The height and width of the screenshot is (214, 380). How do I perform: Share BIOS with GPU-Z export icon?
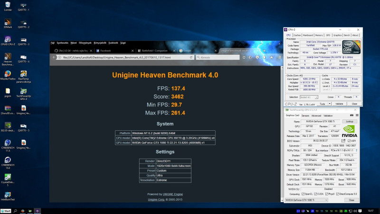point(343,141)
